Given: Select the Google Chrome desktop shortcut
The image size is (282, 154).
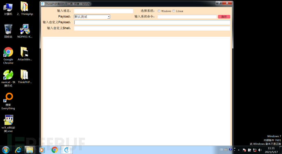Looking at the screenshot, I should coord(8,56).
